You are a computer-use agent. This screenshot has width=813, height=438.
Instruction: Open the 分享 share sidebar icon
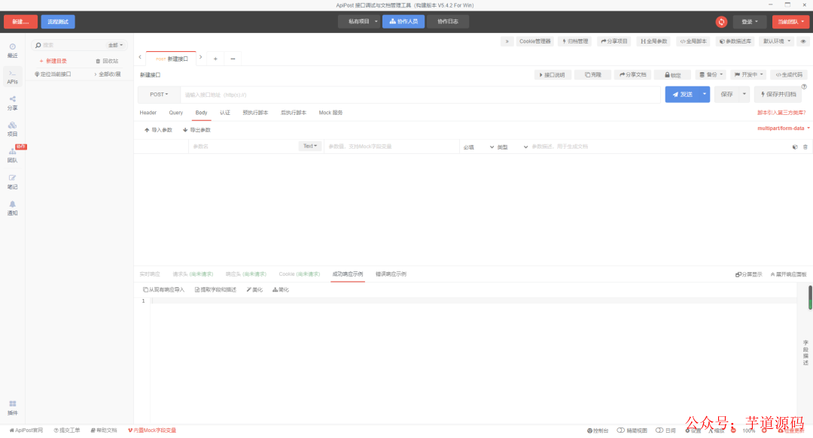pyautogui.click(x=13, y=103)
